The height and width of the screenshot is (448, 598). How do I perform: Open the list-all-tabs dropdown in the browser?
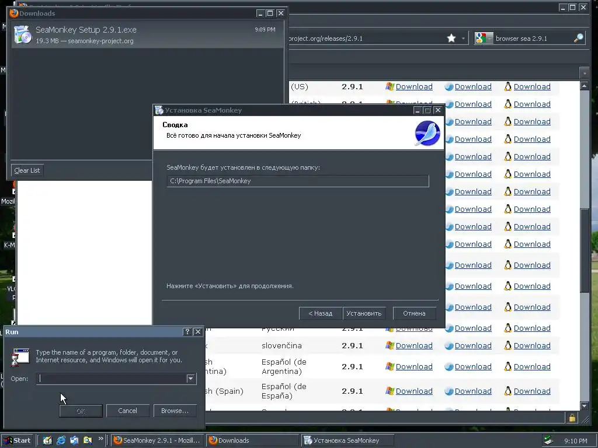tap(584, 72)
